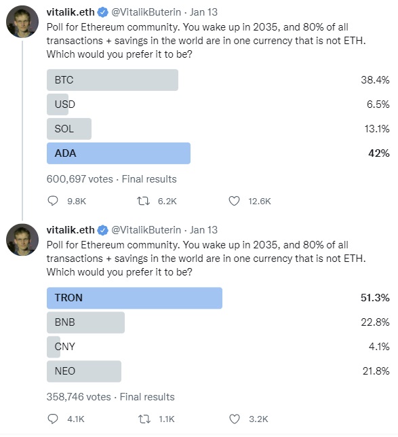Click verified badge on first tweet
This screenshot has height=437, width=398.
coord(103,12)
